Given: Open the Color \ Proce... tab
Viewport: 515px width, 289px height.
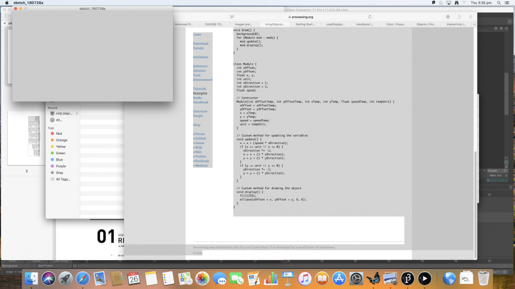Looking at the screenshot, I should pyautogui.click(x=395, y=24).
